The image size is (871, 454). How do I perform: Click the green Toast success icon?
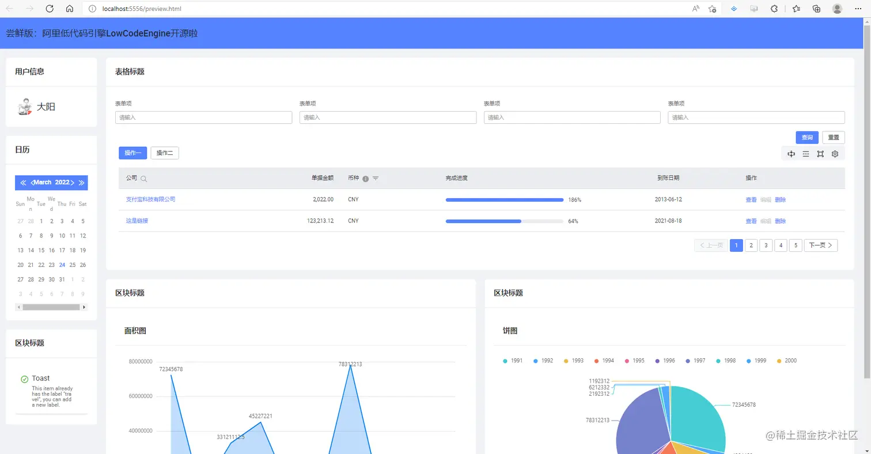[x=24, y=379]
